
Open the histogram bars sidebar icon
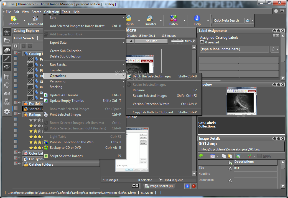pyautogui.click(x=7, y=93)
